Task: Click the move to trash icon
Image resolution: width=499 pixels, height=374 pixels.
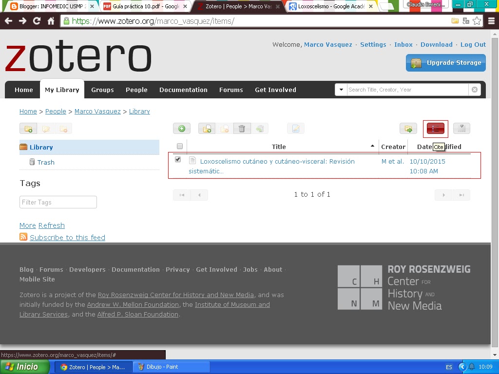Action: click(x=242, y=129)
